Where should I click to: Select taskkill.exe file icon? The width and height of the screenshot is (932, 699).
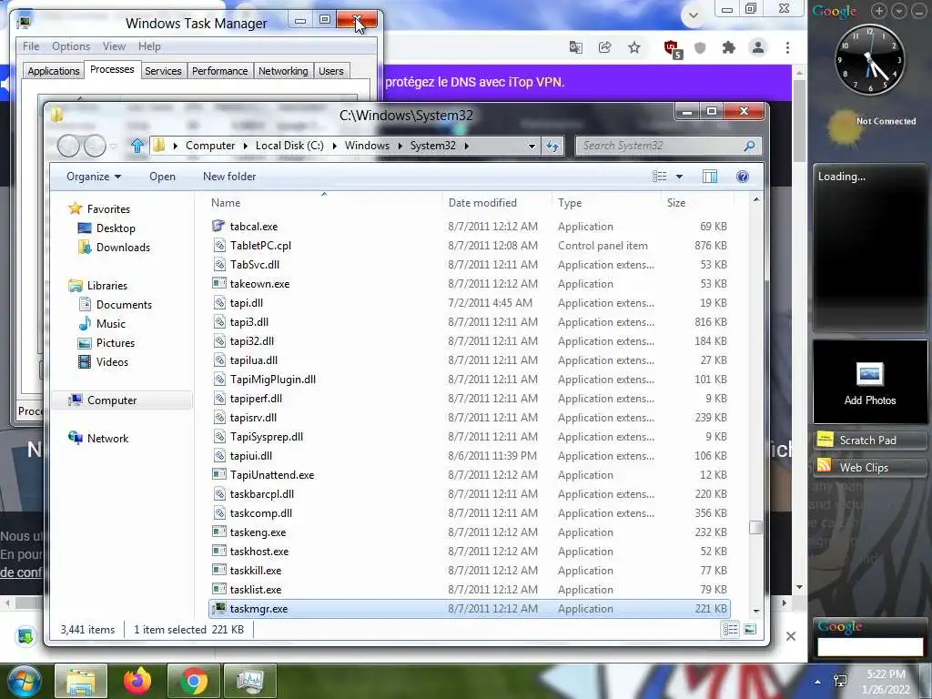point(218,570)
